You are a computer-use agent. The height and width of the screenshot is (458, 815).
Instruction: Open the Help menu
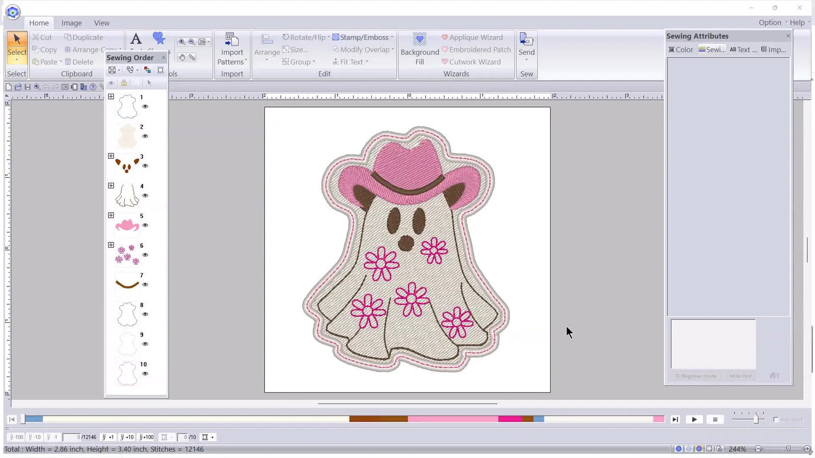(796, 22)
